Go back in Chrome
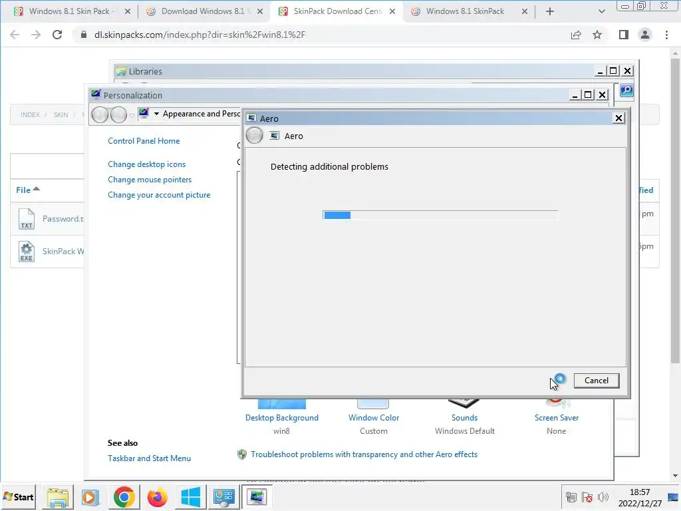The width and height of the screenshot is (681, 511). (15, 35)
